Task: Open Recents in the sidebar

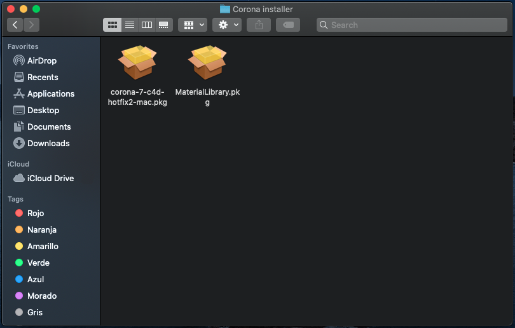Action: (x=51, y=77)
